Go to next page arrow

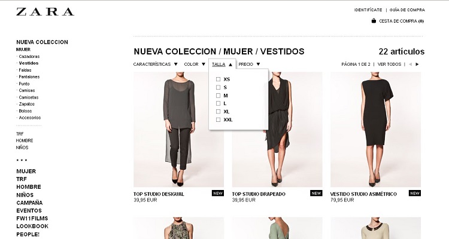pos(417,65)
